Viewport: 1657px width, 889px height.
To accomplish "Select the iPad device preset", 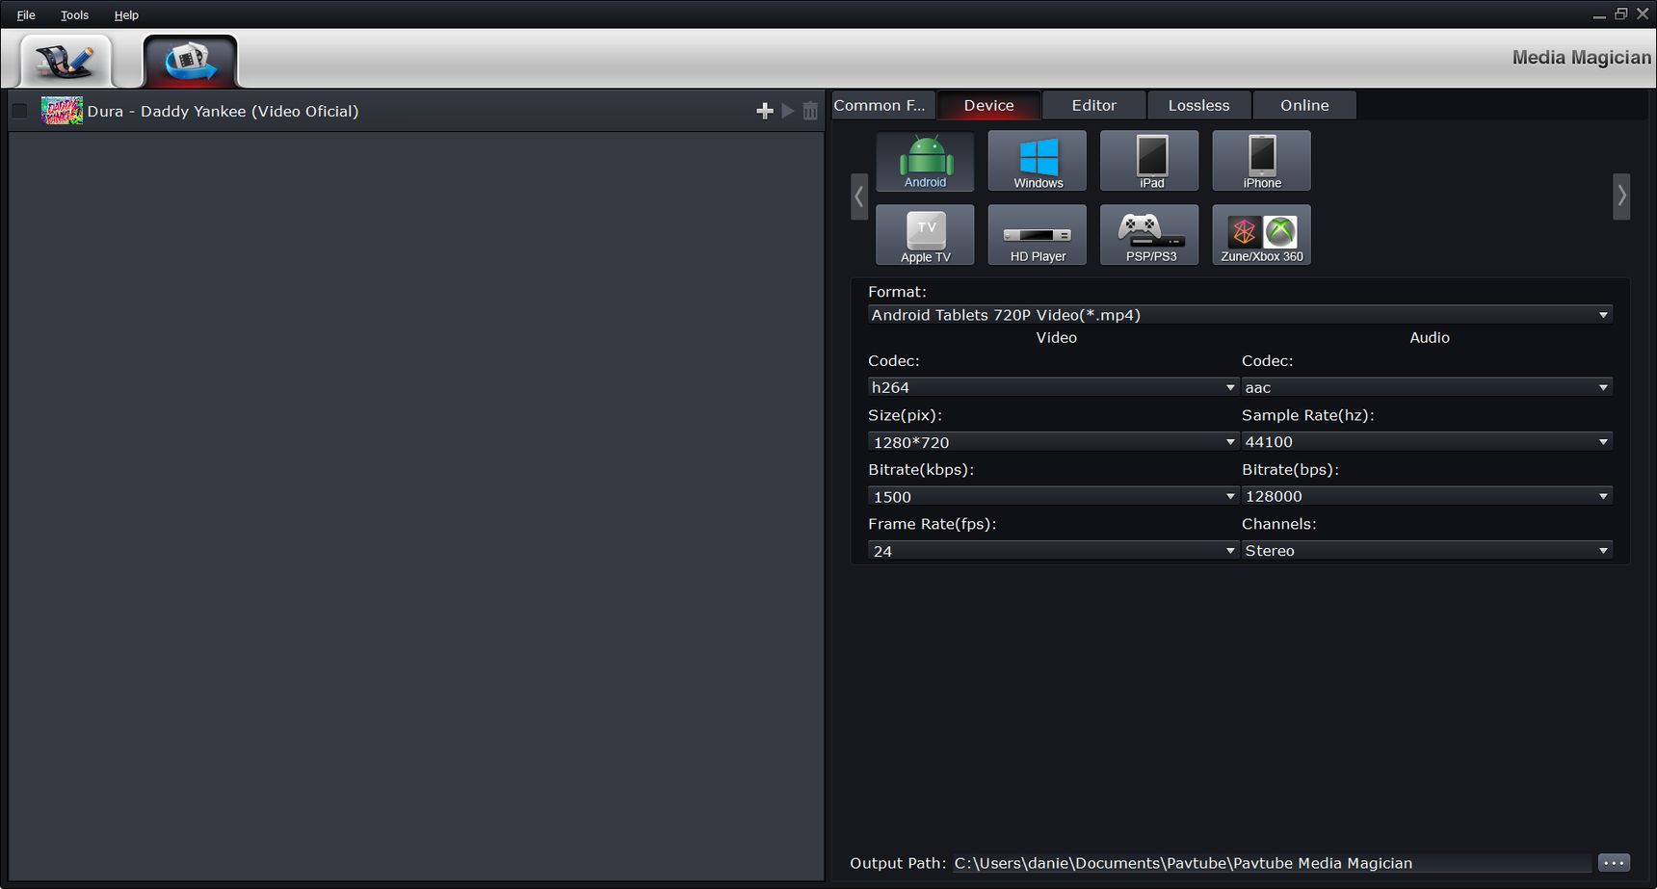I will [x=1150, y=161].
